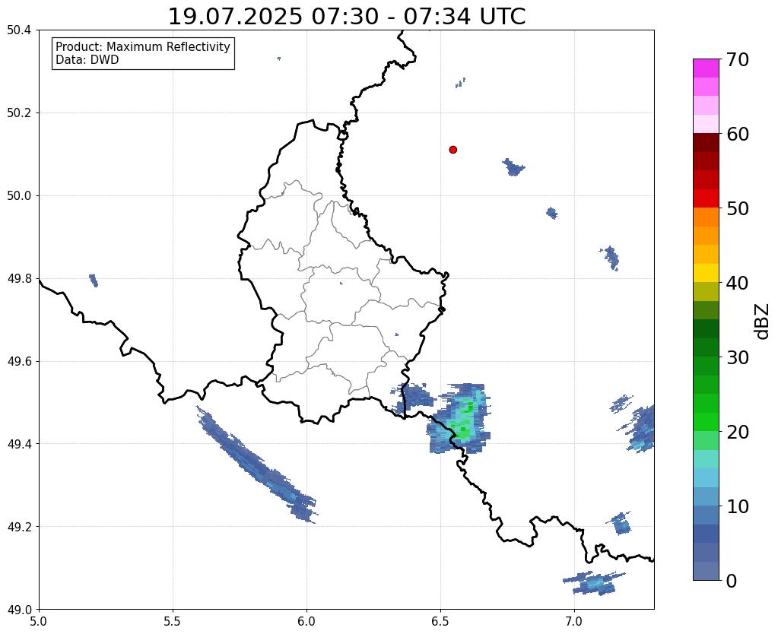Click longitude axis label 5.5

[x=173, y=621]
